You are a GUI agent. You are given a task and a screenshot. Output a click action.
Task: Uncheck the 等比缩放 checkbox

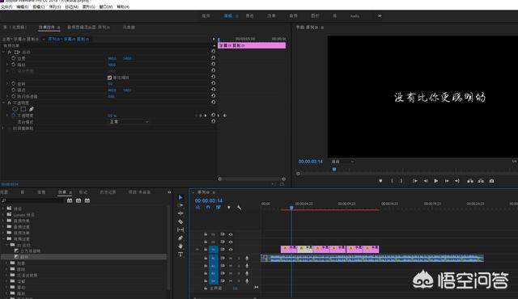(x=110, y=78)
